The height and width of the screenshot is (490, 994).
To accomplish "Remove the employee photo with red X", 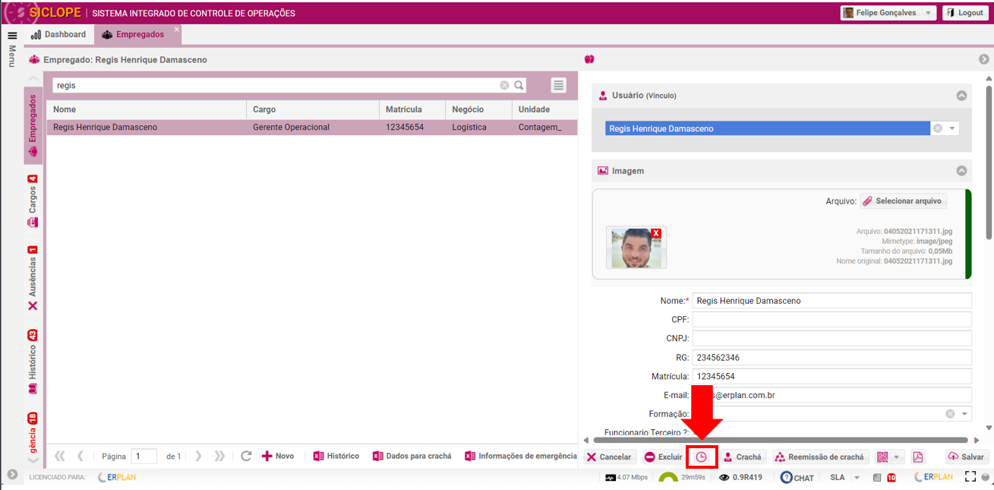I will tap(656, 233).
